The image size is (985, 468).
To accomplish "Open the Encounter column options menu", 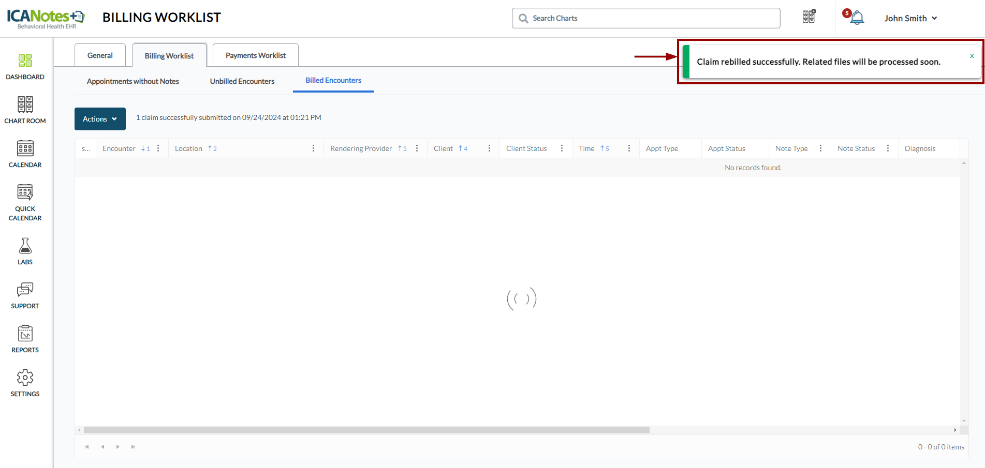I will click(x=158, y=148).
